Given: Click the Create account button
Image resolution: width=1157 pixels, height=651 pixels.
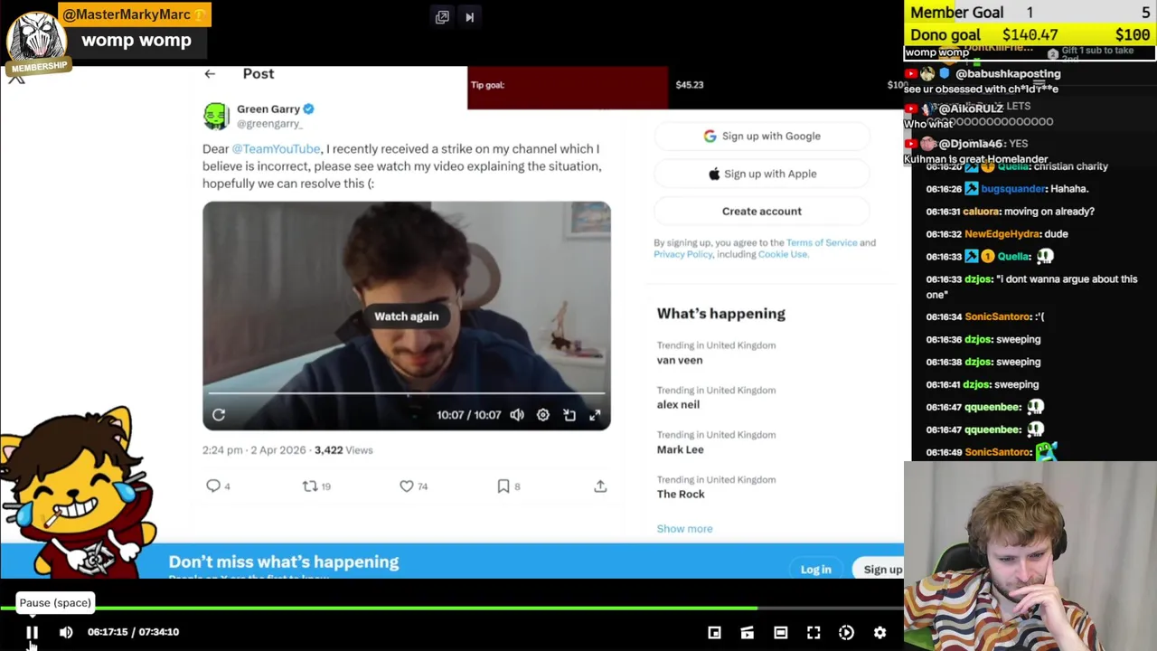Looking at the screenshot, I should pyautogui.click(x=762, y=212).
